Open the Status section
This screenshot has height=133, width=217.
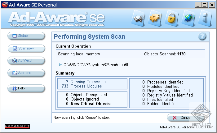pyautogui.click(x=26, y=36)
